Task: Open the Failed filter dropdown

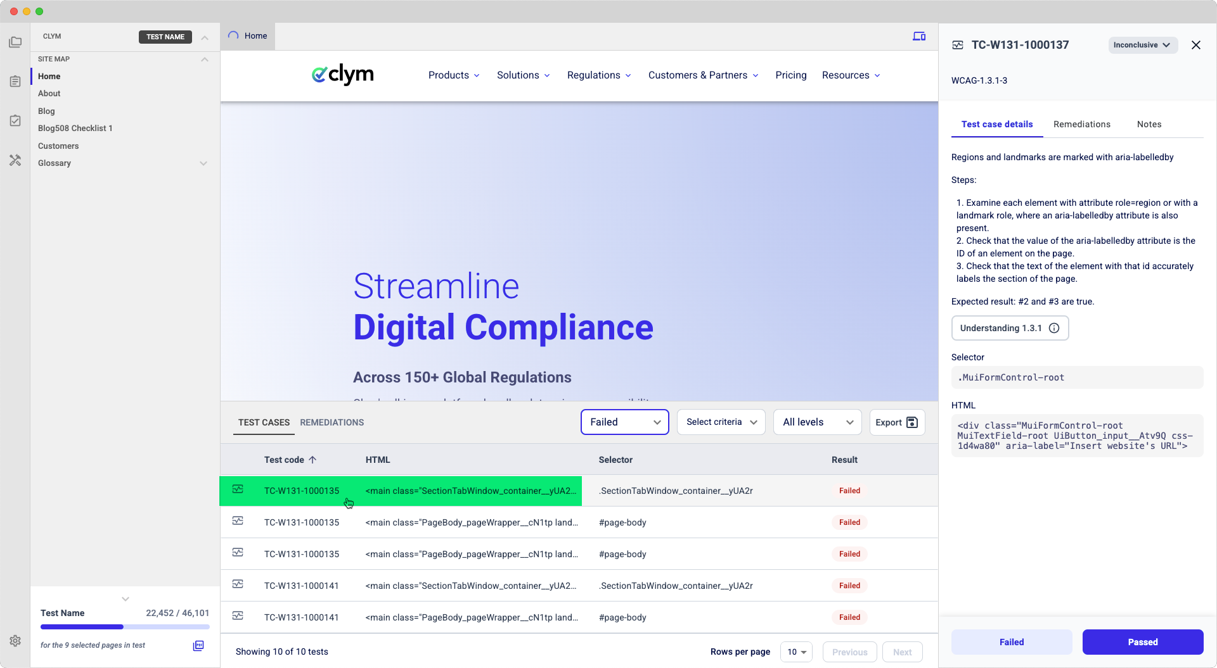Action: (625, 422)
